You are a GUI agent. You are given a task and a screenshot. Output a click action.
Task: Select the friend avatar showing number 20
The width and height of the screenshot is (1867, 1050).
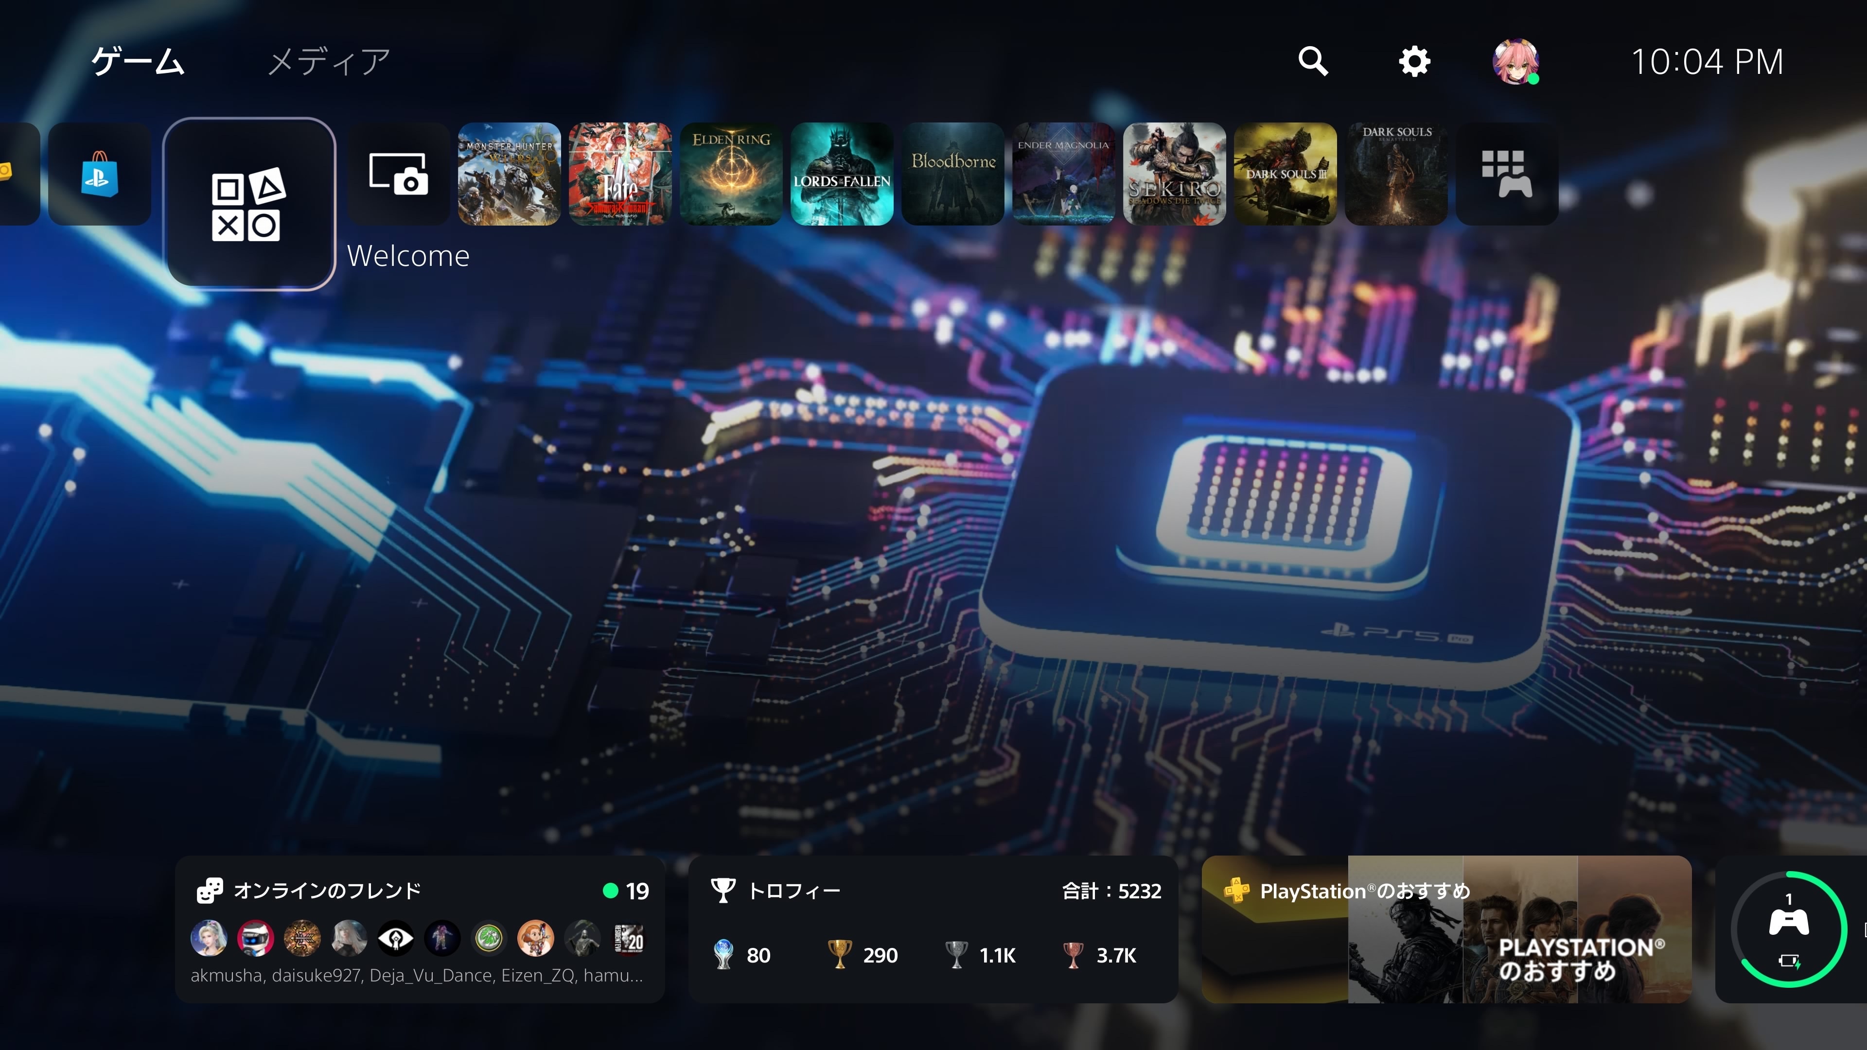click(629, 939)
